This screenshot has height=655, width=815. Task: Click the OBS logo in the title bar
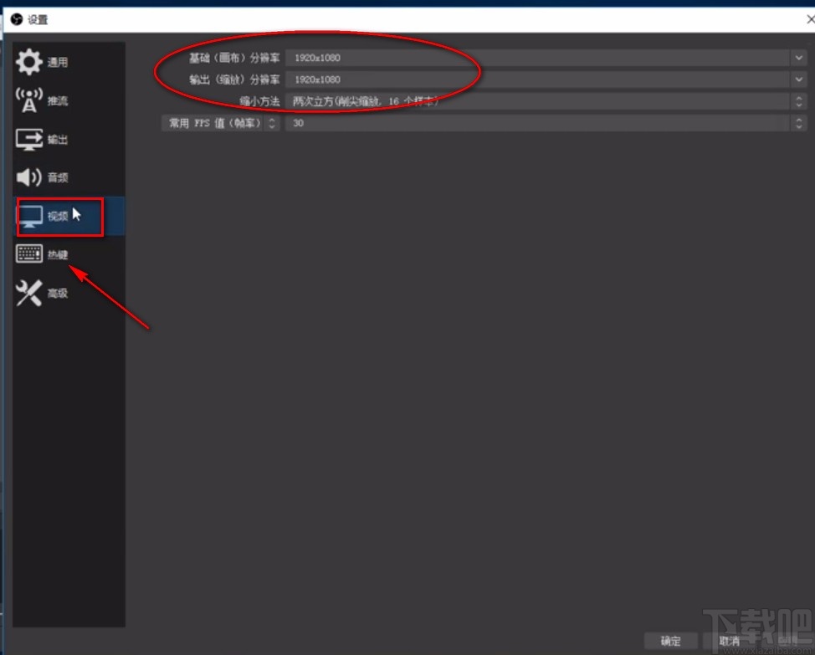click(x=15, y=18)
